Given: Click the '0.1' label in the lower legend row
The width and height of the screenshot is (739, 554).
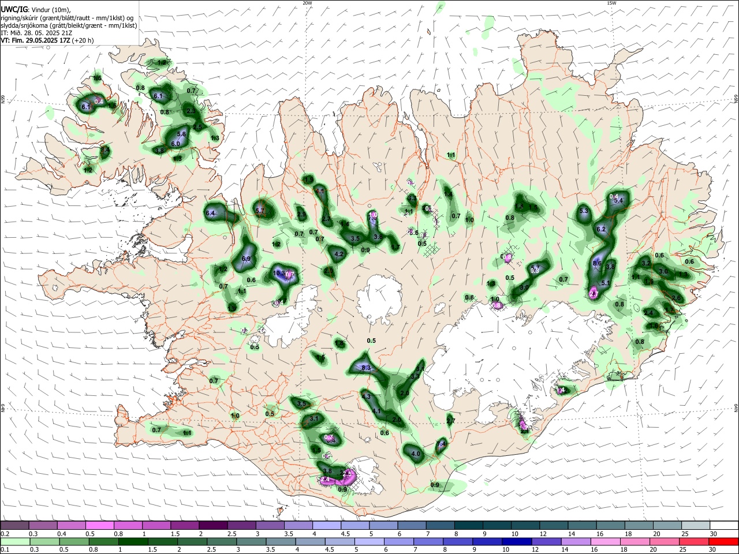Looking at the screenshot, I should click(5, 550).
